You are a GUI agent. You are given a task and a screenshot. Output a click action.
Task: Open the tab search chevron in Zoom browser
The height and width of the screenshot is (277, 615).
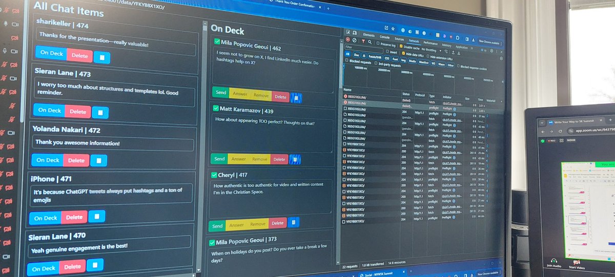tap(542, 123)
